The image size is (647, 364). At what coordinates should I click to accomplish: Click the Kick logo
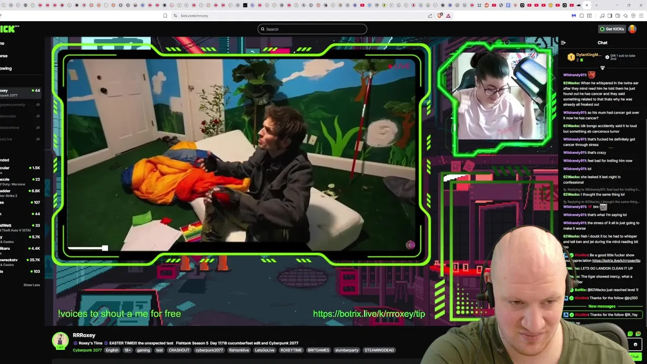(9, 29)
